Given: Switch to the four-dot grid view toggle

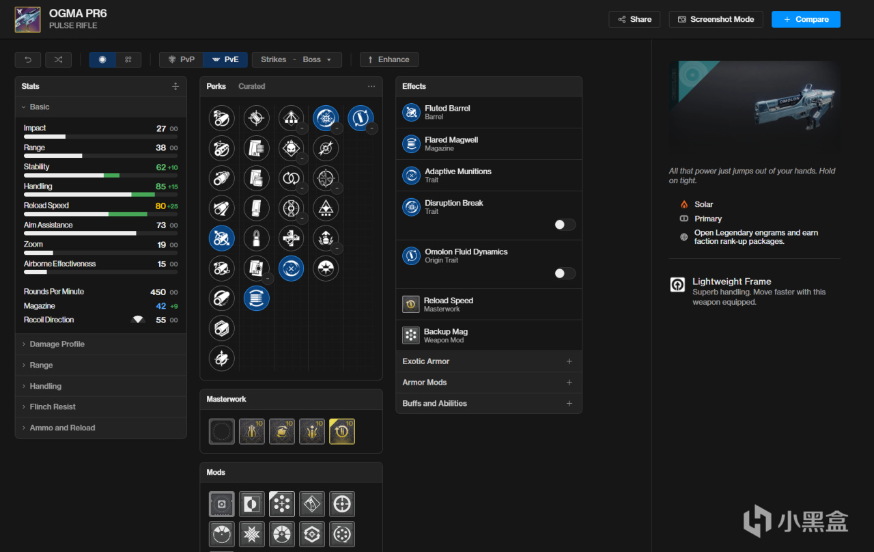Looking at the screenshot, I should 128,59.
